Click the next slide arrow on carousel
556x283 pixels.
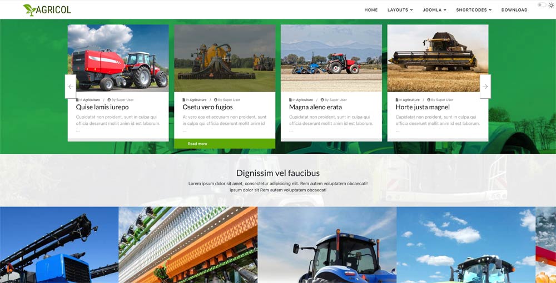(x=485, y=87)
